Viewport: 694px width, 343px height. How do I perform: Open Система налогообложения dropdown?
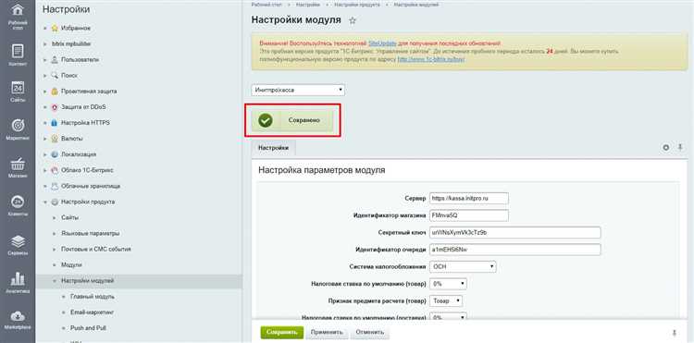pos(463,267)
